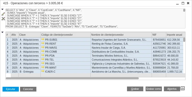The width and height of the screenshot is (192, 97).
Task: Follow the link arrow for PR-SUB01
Action: click(43, 39)
